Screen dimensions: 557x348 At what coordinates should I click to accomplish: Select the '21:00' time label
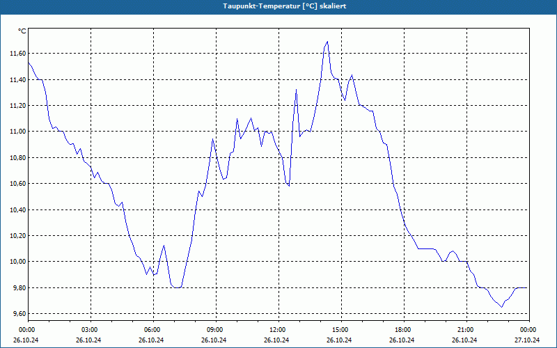click(x=466, y=330)
